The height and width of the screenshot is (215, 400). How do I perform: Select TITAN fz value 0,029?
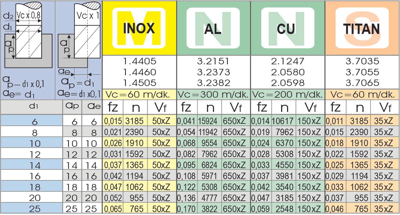point(335,176)
